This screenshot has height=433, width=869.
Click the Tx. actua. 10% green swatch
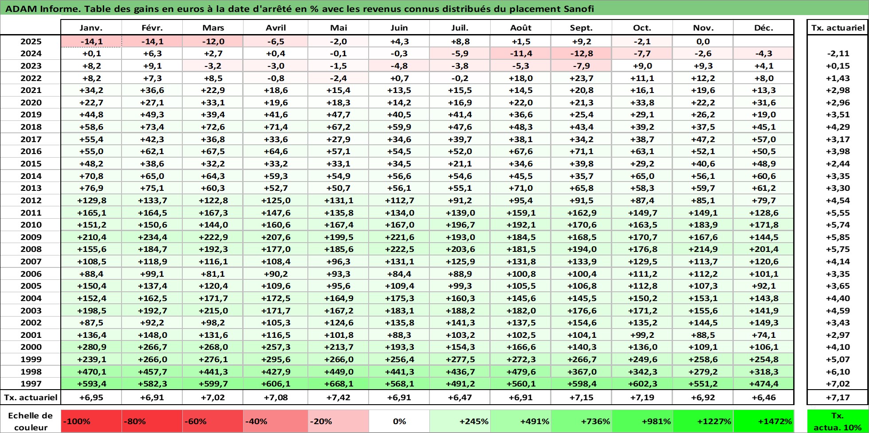[x=838, y=421]
